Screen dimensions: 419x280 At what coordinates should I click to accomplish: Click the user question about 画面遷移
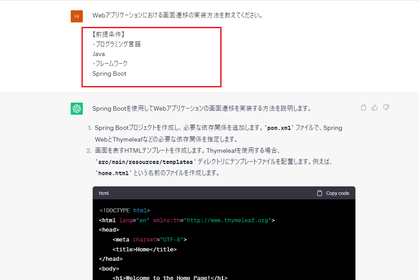[177, 15]
